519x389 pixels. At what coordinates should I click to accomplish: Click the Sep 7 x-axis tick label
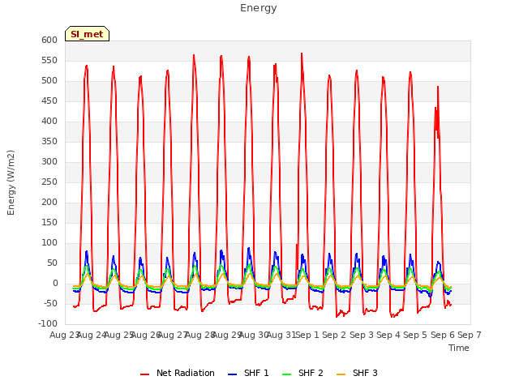tap(470, 335)
